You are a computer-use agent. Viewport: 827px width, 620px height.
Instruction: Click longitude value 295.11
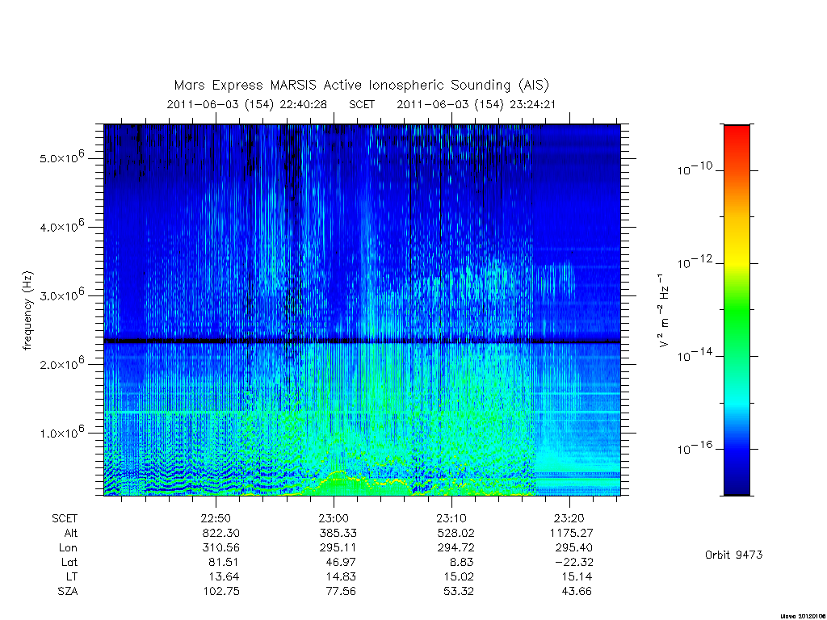tap(338, 548)
